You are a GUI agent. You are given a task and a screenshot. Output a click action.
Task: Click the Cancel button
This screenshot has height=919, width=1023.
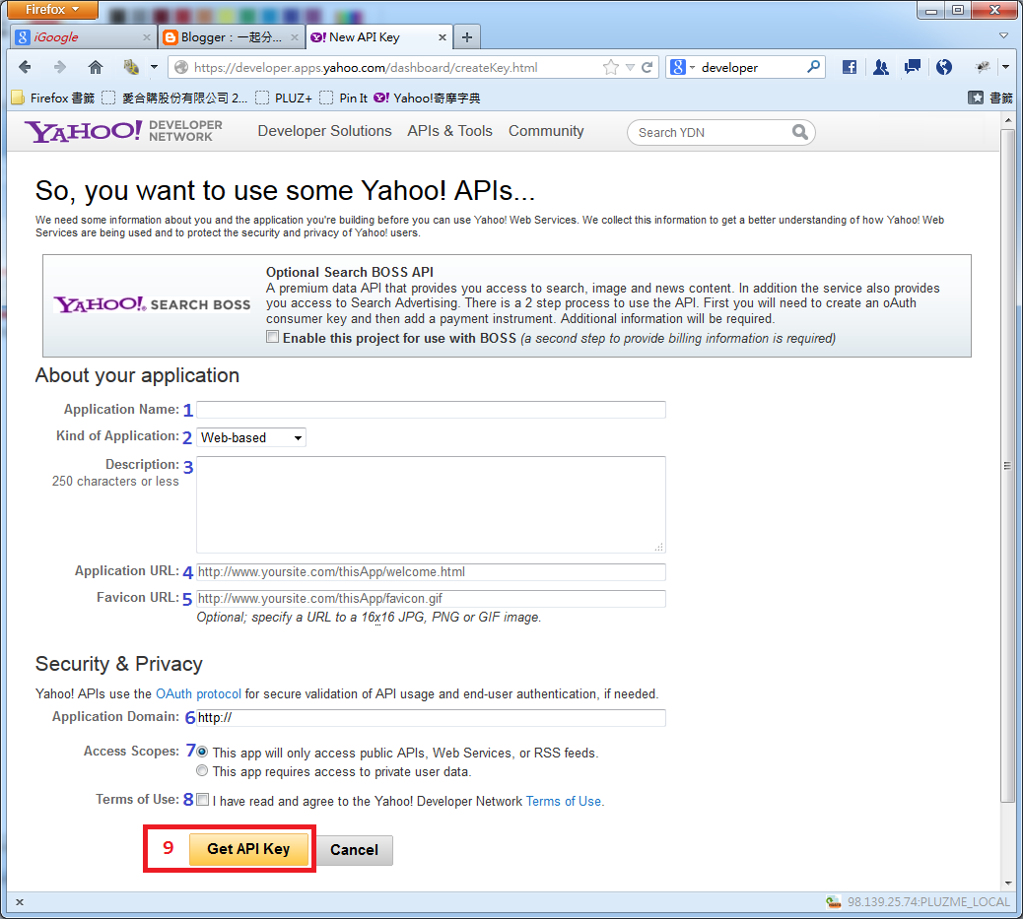[x=354, y=850]
